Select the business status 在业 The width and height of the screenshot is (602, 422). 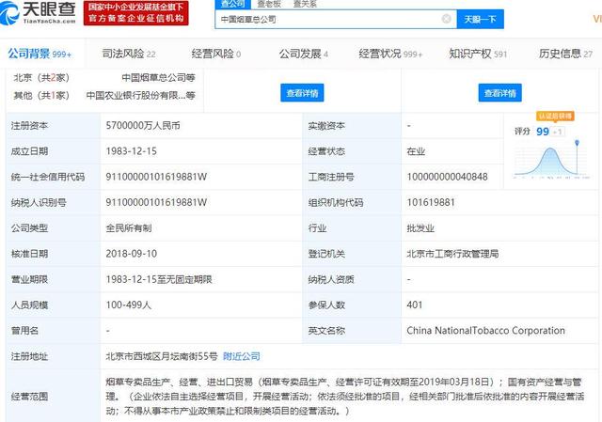(416, 151)
